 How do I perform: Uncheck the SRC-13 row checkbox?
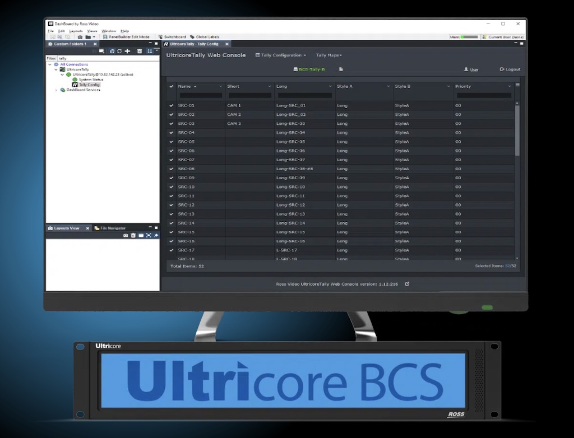pos(172,214)
